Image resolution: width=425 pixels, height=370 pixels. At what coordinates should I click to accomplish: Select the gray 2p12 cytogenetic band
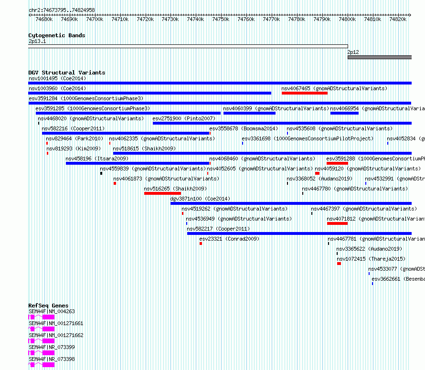pos(380,57)
